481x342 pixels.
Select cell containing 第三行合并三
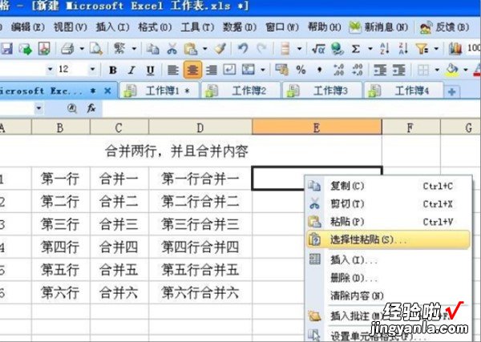pos(200,224)
